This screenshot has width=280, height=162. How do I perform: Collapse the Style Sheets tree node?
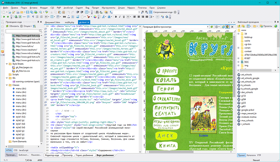tap(7, 64)
